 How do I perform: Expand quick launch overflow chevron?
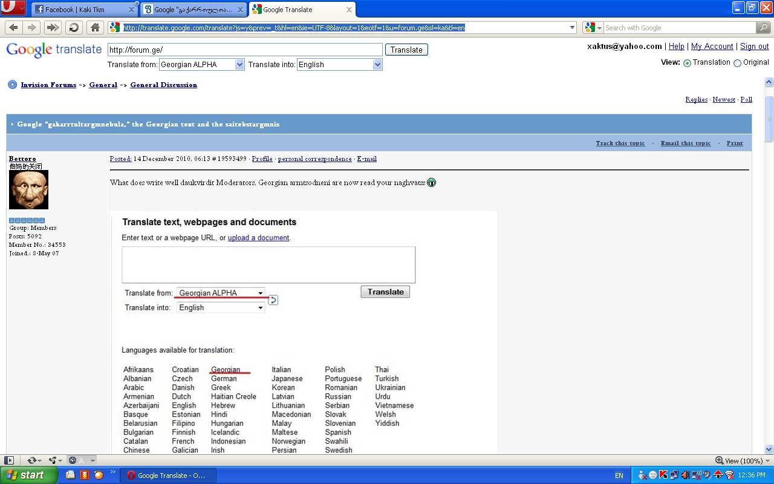coord(112,472)
